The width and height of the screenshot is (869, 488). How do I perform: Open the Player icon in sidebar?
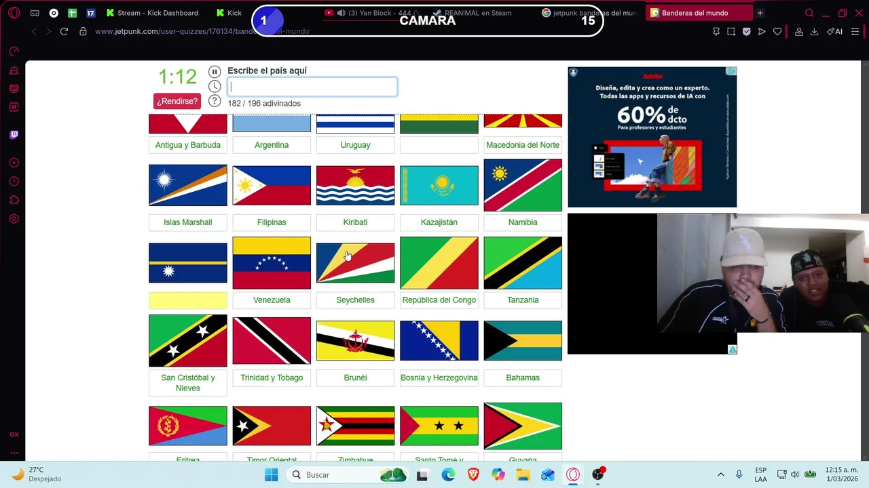(x=14, y=163)
